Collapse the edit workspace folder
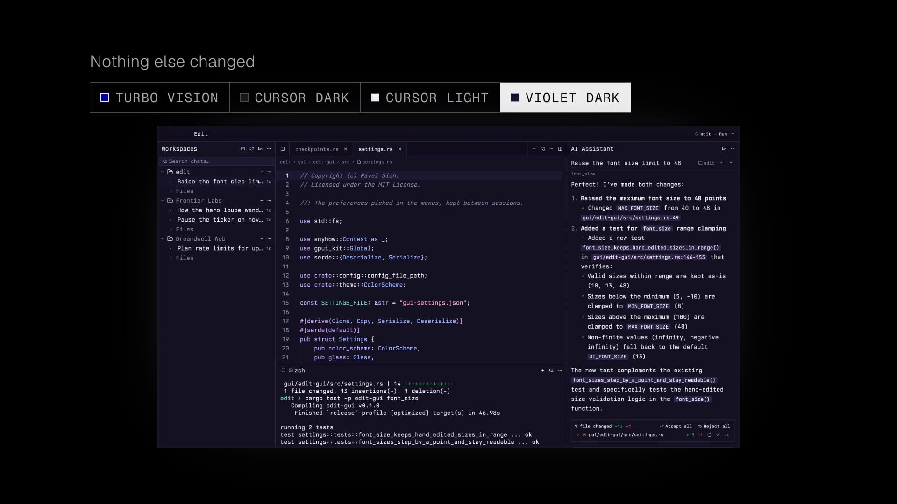Viewport: 897px width, 504px height. pyautogui.click(x=163, y=172)
